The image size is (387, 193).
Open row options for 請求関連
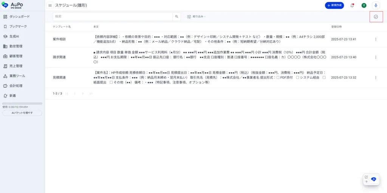pos(376,57)
